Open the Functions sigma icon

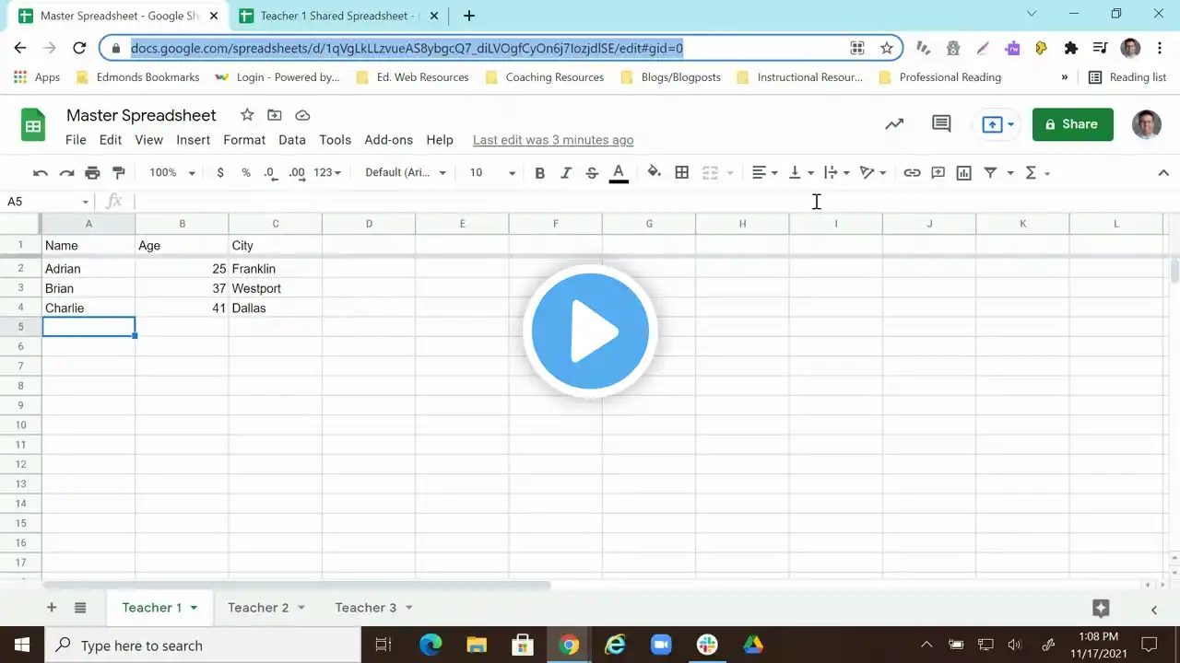click(x=1032, y=172)
